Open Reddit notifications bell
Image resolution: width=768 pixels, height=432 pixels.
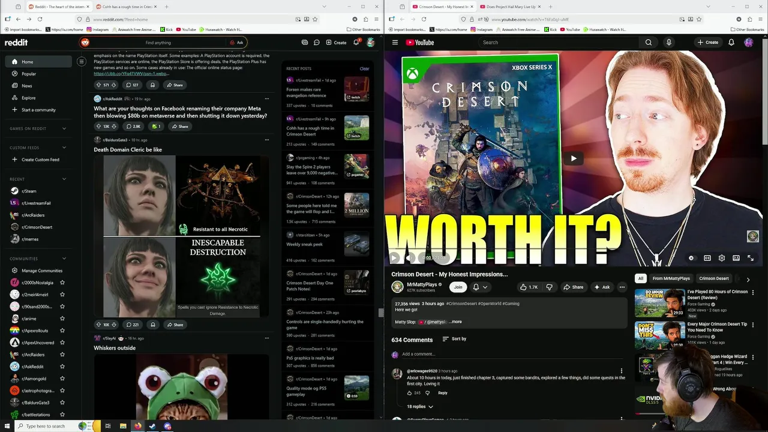point(356,43)
